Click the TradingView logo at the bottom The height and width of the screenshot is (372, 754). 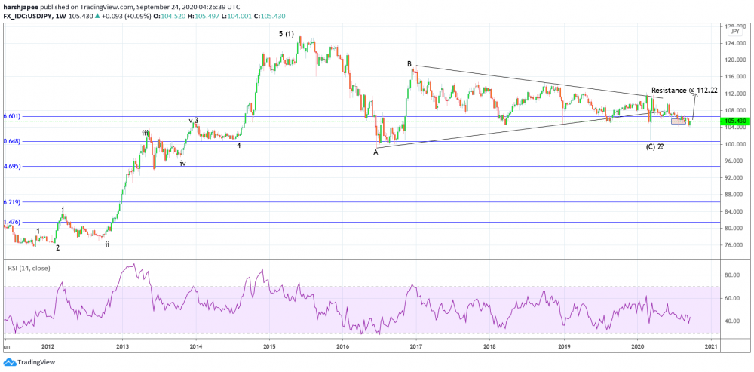29,362
